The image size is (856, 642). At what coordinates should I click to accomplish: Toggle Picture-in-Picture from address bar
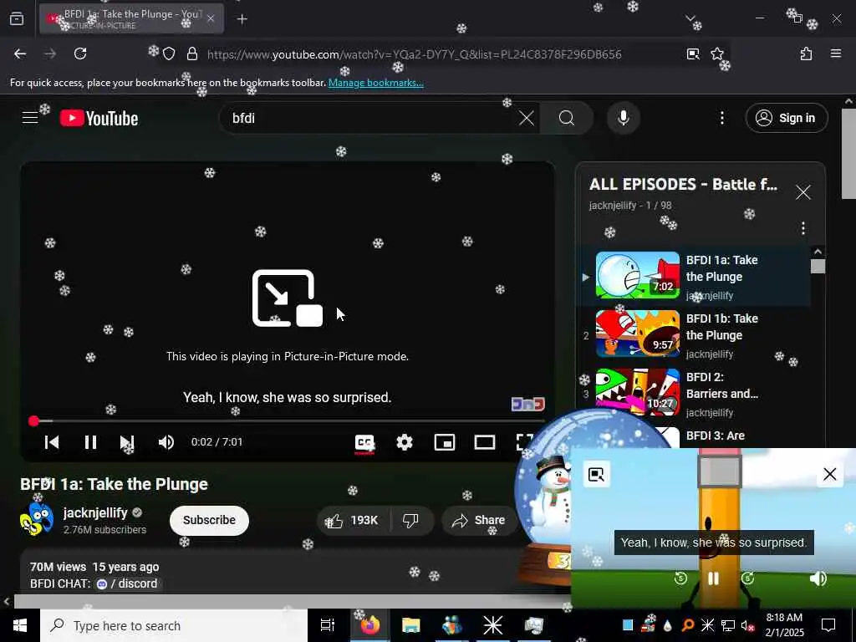(693, 53)
